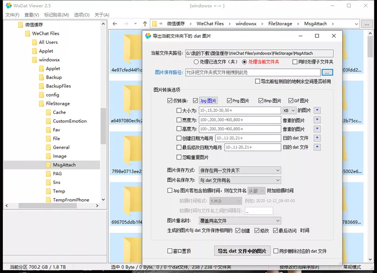Click the export dialog's app icon
Image resolution: width=377 pixels, height=273 pixels.
click(x=148, y=36)
